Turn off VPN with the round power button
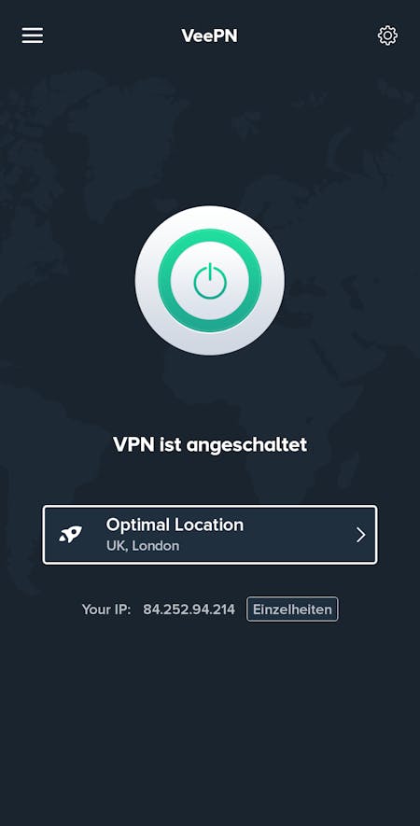The width and height of the screenshot is (420, 826). pyautogui.click(x=210, y=280)
